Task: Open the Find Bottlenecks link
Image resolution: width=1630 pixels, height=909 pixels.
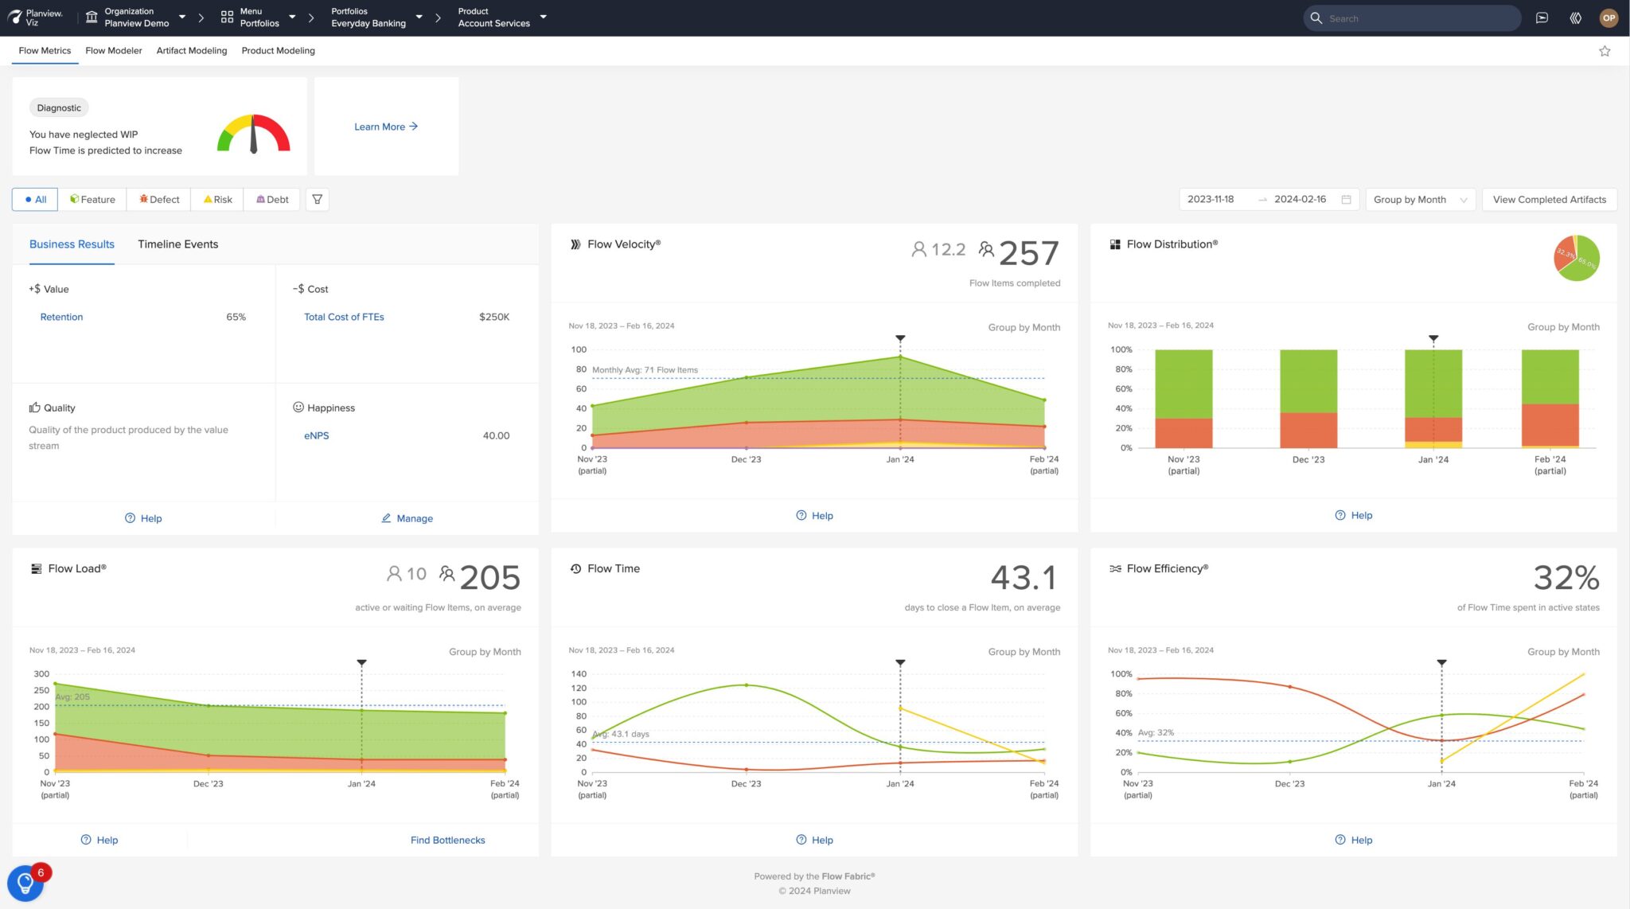Action: 447,839
